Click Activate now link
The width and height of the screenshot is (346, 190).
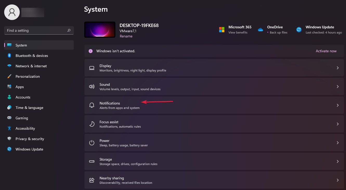point(326,51)
